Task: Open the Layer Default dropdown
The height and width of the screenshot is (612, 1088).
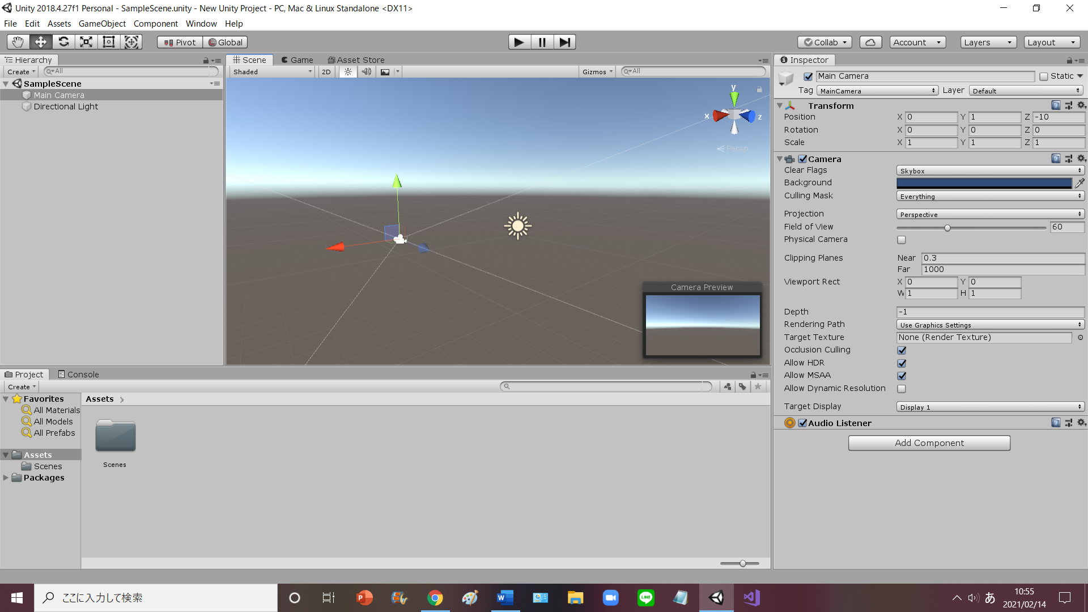Action: (1026, 91)
